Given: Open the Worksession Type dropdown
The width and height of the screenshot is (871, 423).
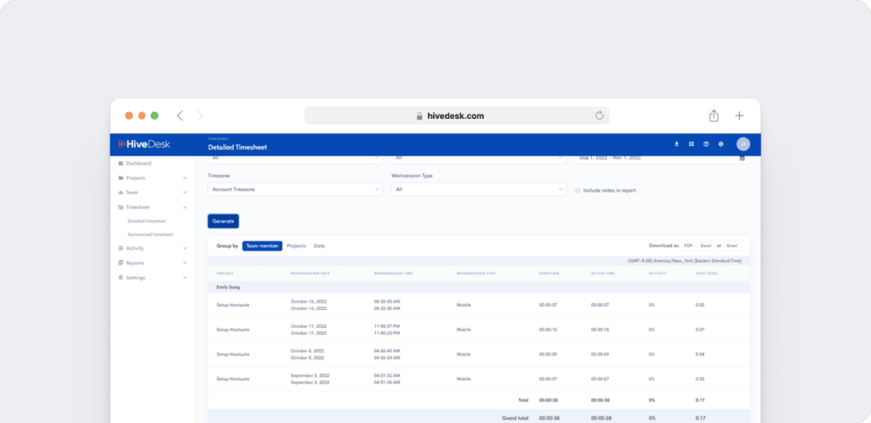Looking at the screenshot, I should tap(478, 189).
